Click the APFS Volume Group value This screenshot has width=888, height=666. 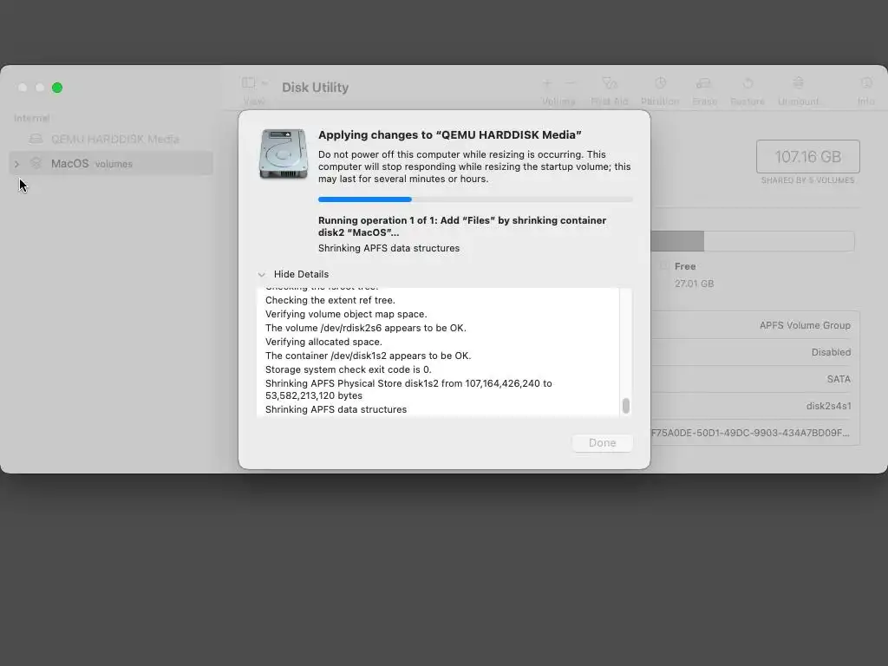(805, 326)
